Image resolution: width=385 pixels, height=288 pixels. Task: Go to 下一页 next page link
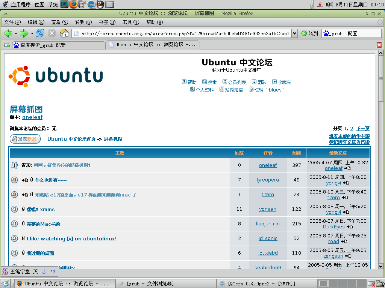(x=363, y=129)
